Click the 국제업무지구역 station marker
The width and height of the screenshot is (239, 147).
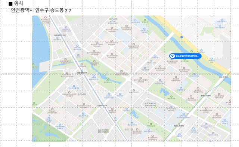(60, 34)
